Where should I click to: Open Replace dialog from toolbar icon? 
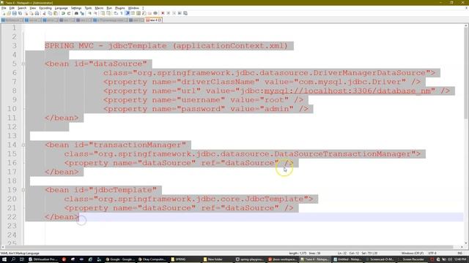click(x=82, y=13)
